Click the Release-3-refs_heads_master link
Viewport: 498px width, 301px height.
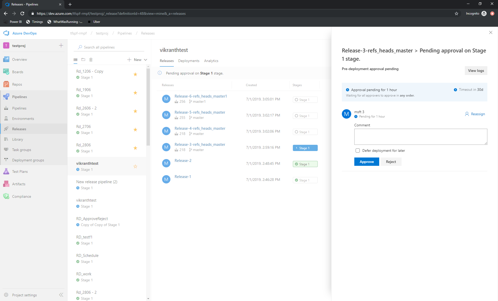pos(199,145)
